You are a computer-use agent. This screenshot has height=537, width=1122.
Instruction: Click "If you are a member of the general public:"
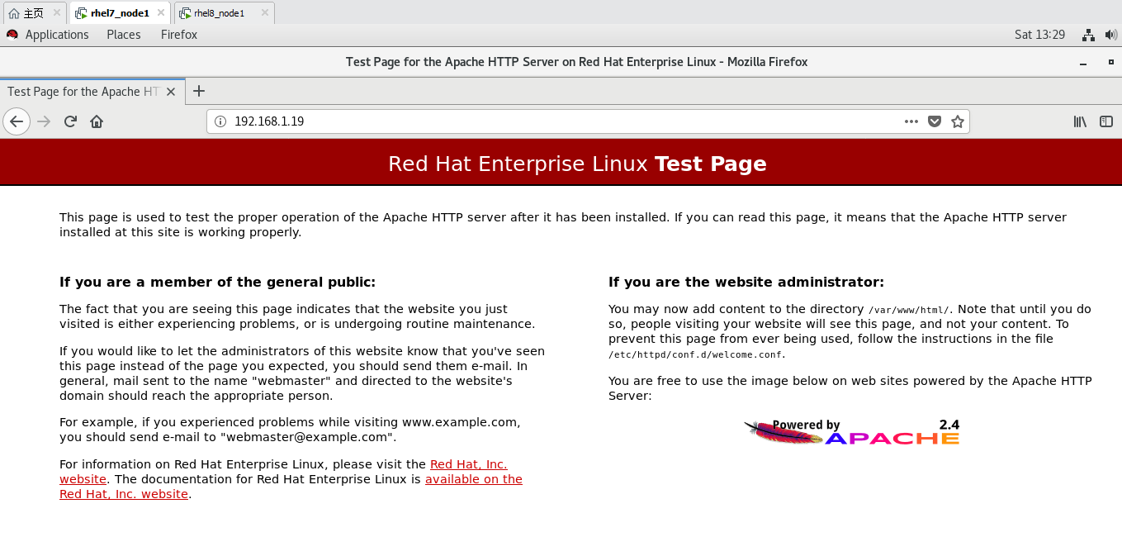click(x=217, y=282)
